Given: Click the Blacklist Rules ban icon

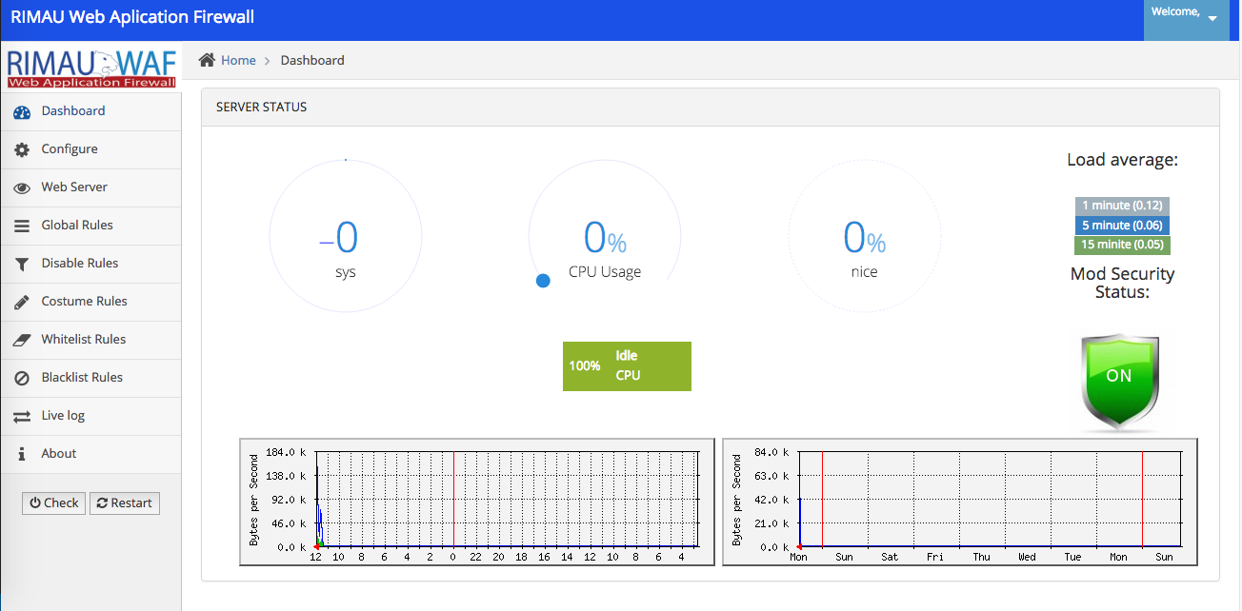Looking at the screenshot, I should point(22,379).
